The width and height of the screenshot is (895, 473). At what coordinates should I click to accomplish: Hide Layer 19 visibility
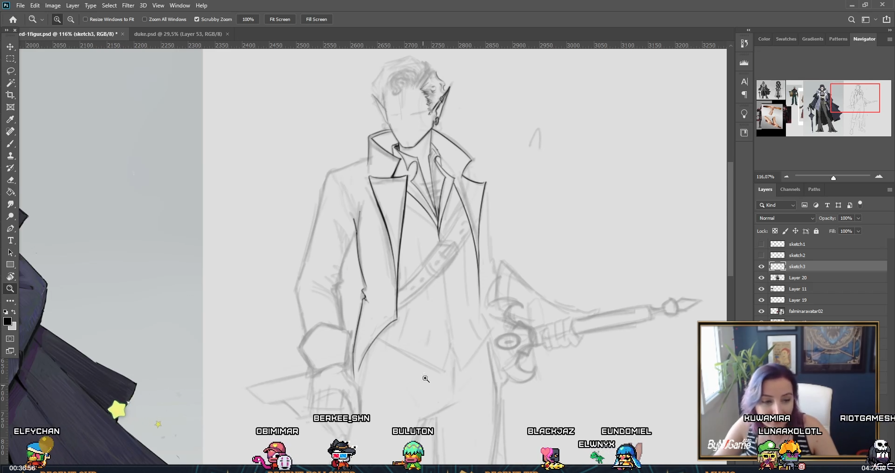(762, 300)
